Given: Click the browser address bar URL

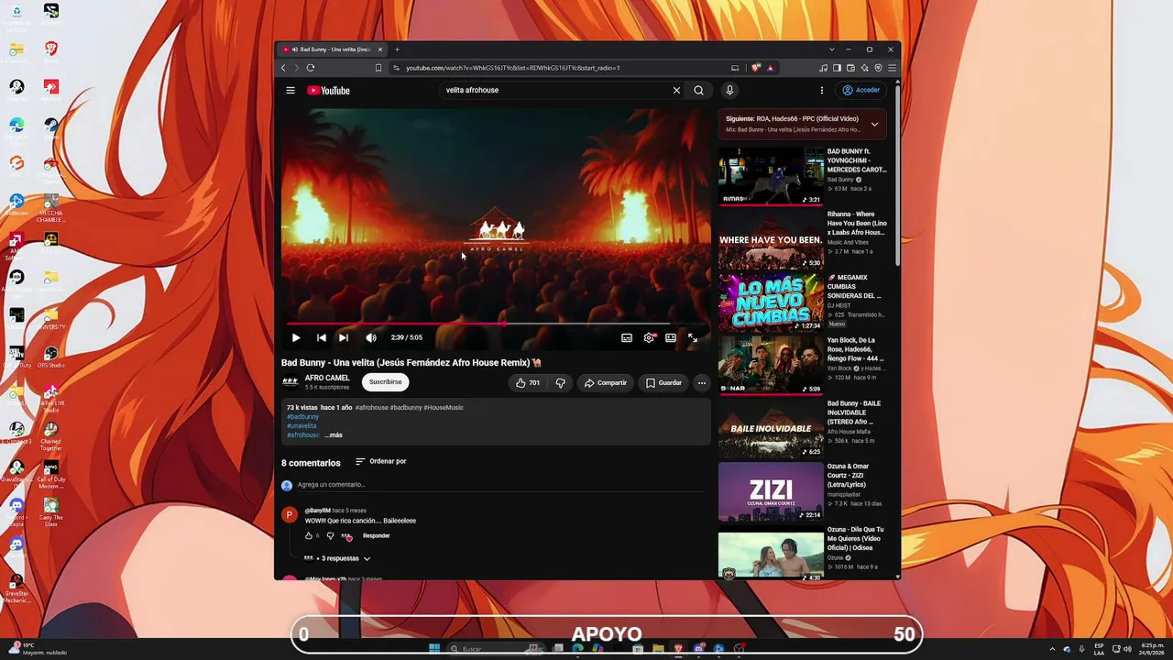Looking at the screenshot, I should point(513,68).
